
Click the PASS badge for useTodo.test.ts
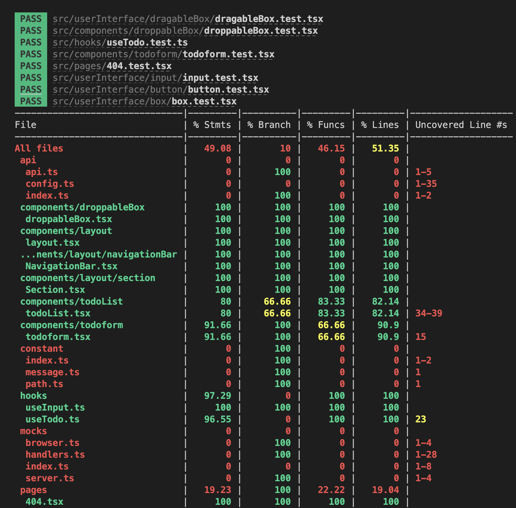tap(31, 42)
